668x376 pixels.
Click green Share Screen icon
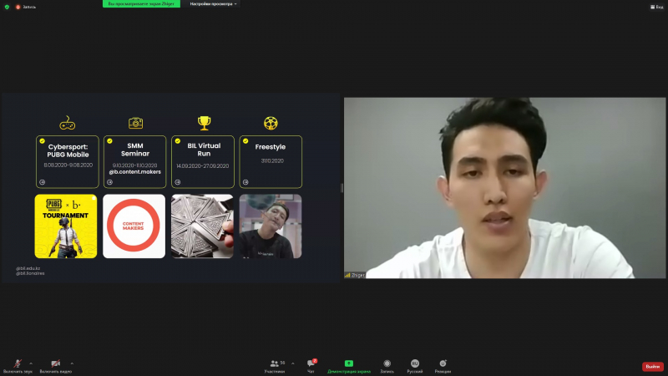pyautogui.click(x=348, y=363)
